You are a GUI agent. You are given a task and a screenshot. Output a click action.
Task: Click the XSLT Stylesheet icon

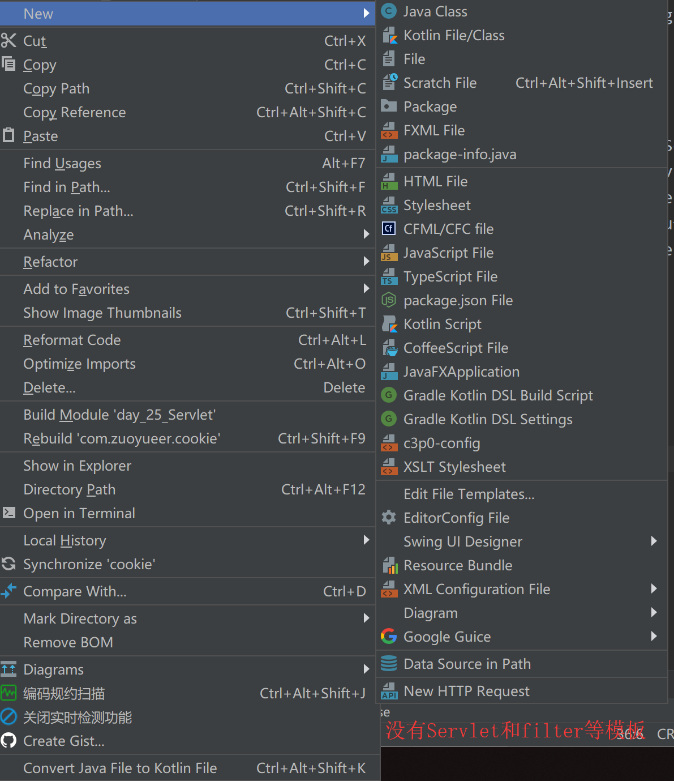389,467
